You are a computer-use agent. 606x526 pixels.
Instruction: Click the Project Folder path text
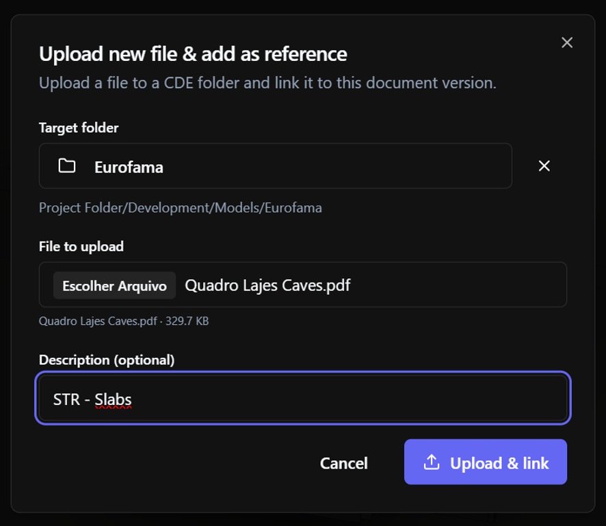click(180, 208)
